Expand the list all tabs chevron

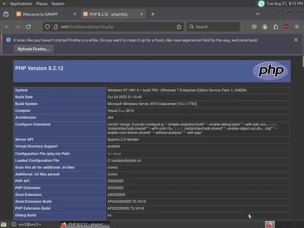click(257, 14)
